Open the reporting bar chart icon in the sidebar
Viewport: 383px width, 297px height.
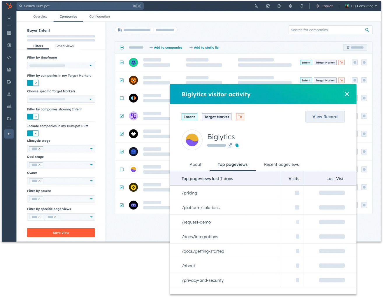point(9,106)
